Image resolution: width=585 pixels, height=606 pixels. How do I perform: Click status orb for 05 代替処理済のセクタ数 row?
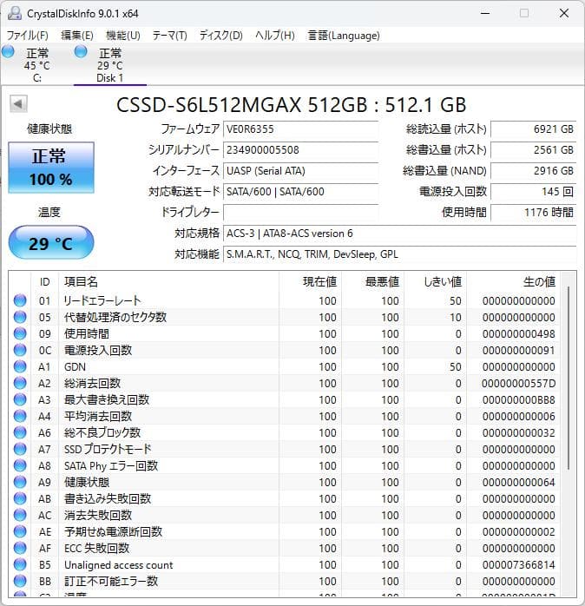click(20, 317)
